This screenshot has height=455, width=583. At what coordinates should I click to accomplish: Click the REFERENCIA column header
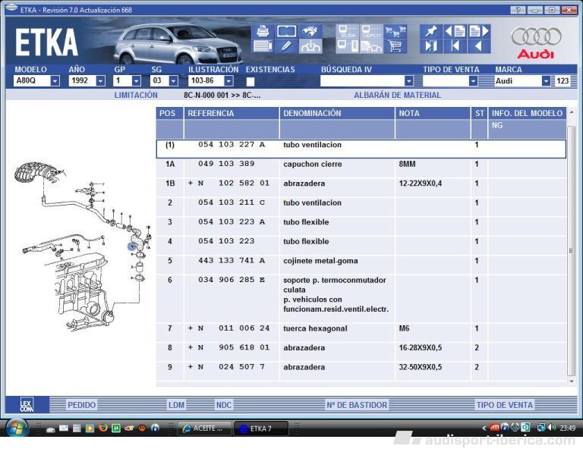232,113
